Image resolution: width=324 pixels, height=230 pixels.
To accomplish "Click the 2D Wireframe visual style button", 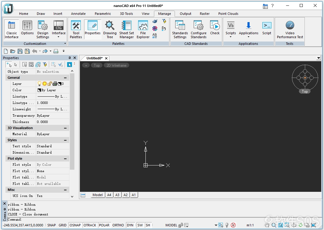I will pos(116,65).
